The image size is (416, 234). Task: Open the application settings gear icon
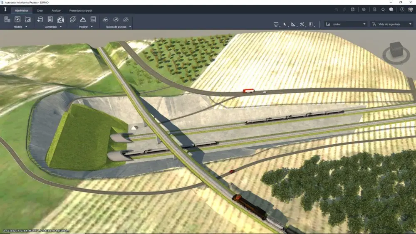[x=364, y=9]
